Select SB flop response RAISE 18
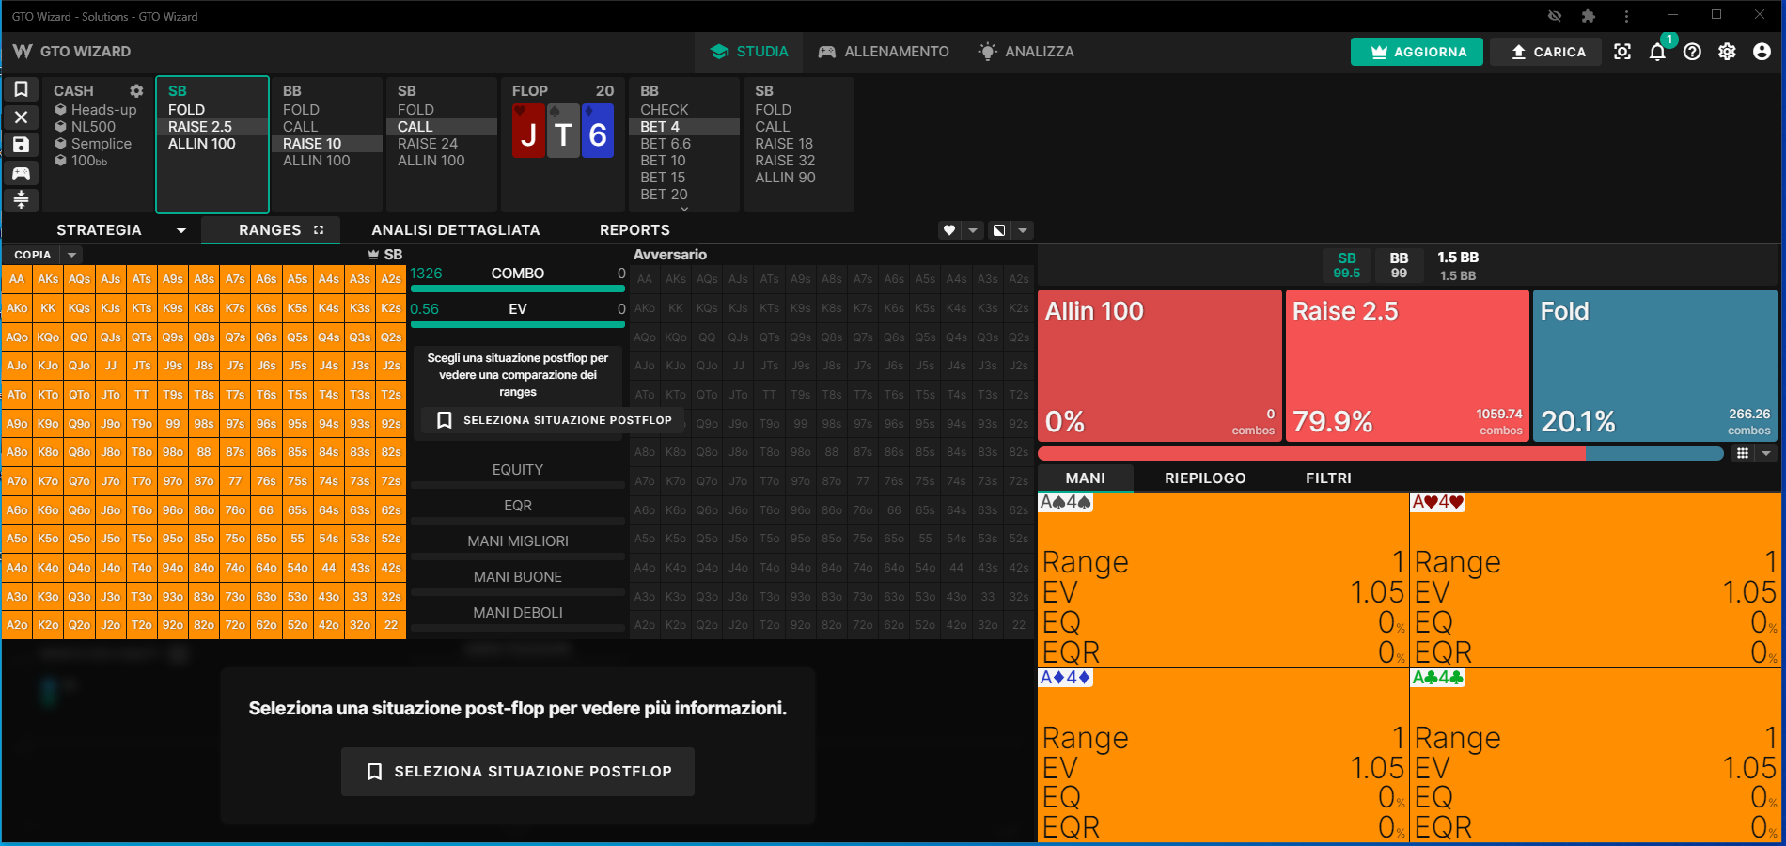 (x=799, y=144)
